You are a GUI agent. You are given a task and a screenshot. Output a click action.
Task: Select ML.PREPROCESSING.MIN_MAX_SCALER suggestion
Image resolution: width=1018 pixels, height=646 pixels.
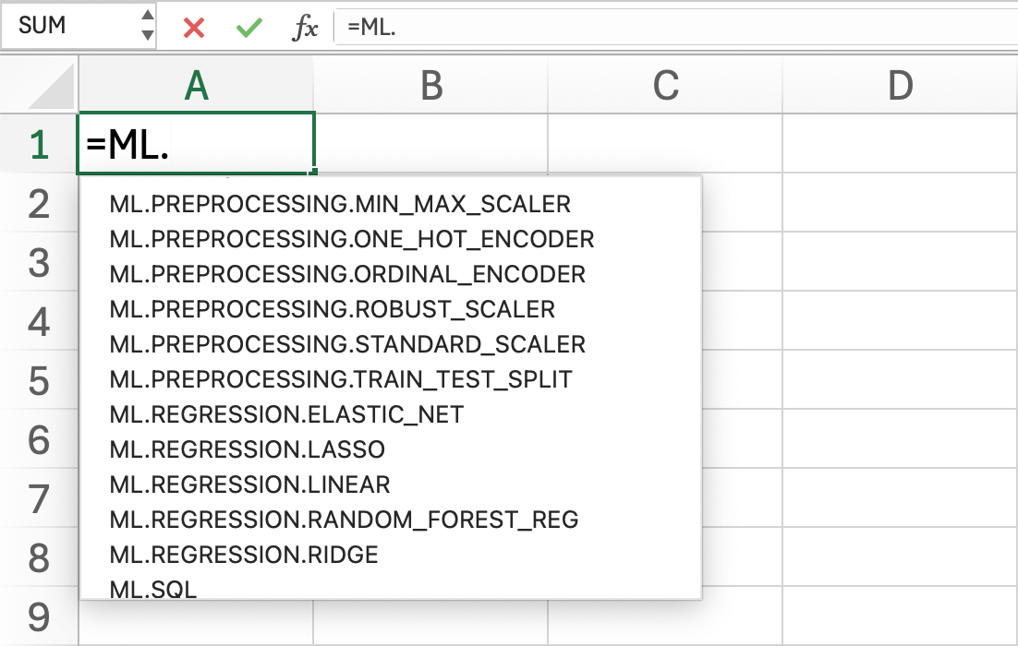340,203
